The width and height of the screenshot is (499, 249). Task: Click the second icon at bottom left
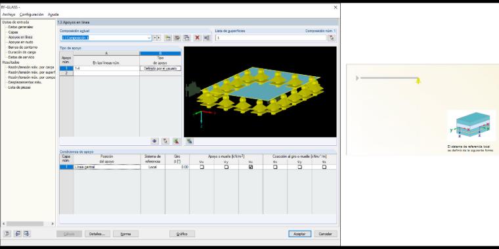18,234
